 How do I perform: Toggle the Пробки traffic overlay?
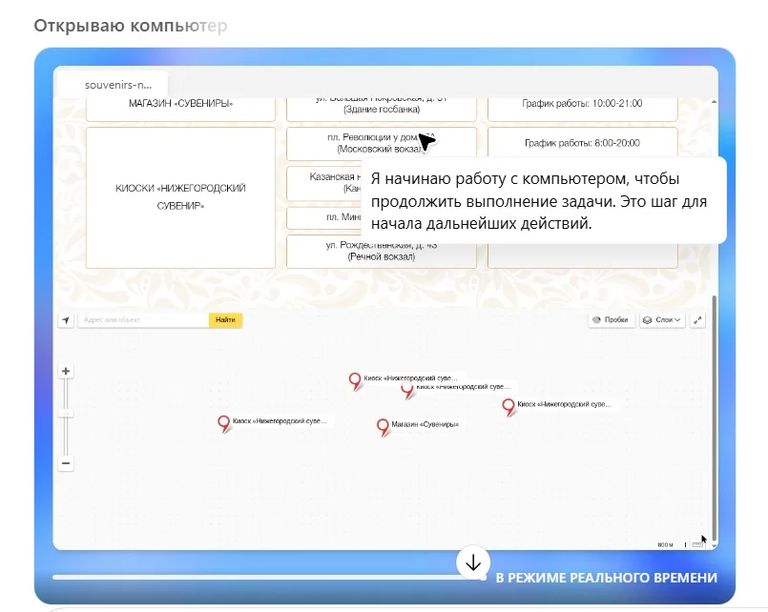click(x=611, y=318)
